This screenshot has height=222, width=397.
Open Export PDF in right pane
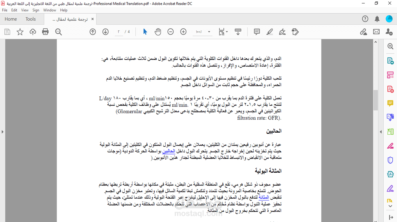390,61
